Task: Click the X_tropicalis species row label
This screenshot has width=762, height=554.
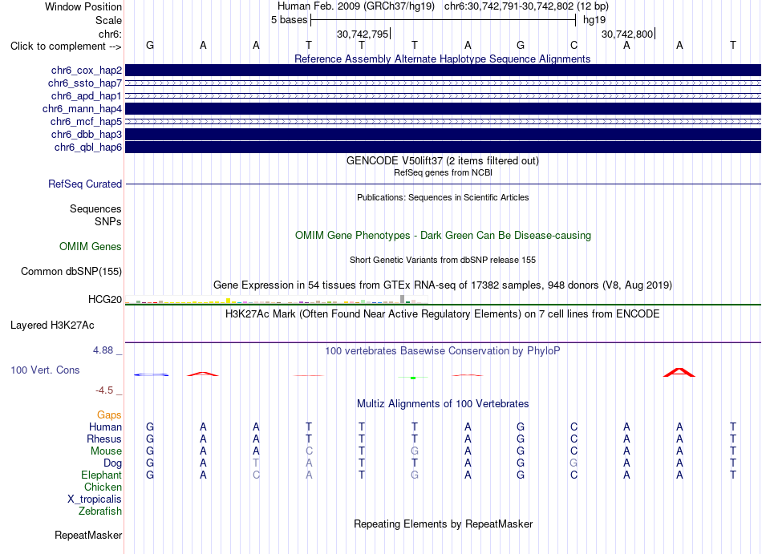Action: click(x=95, y=499)
